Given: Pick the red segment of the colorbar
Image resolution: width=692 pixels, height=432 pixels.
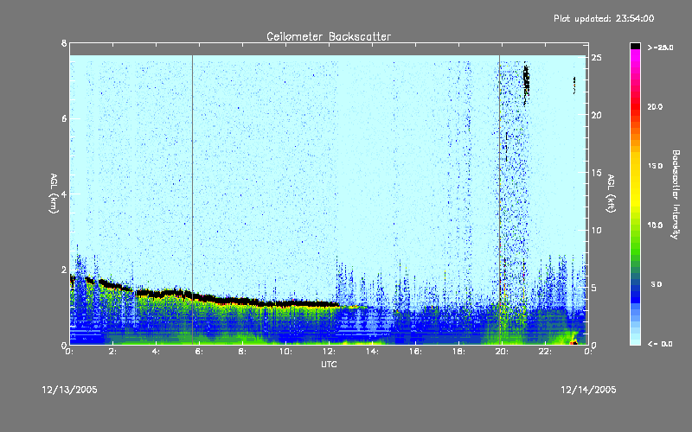Looking at the screenshot, I should click(x=635, y=105).
